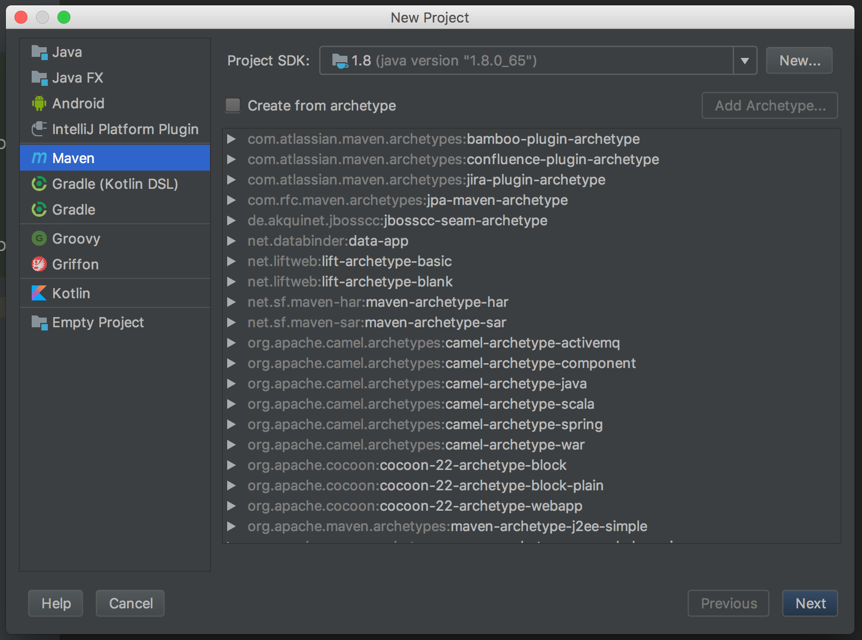The width and height of the screenshot is (862, 640).
Task: Select cocoon-22-archetype-block row
Action: [x=532, y=465]
